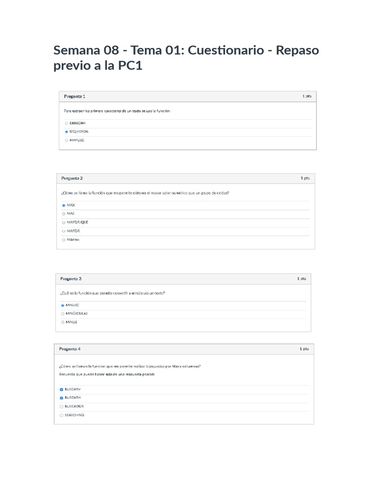Enable the SEARCHING checkbox

[x=61, y=415]
